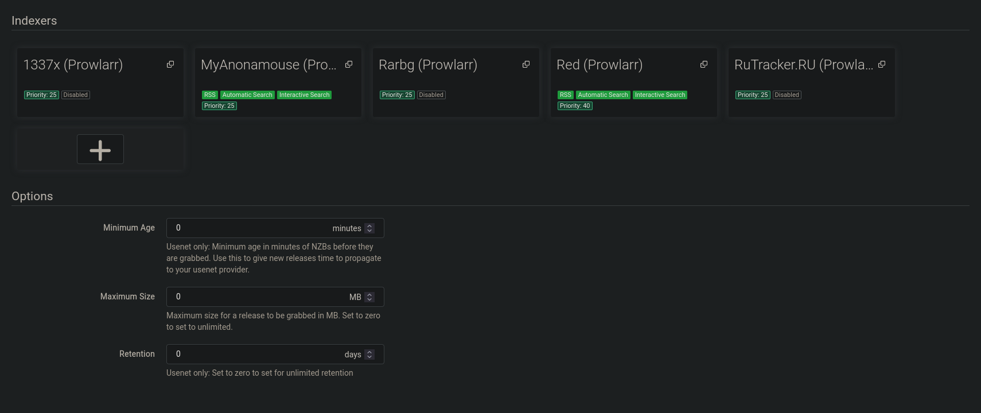Open the MyAnonamouse indexer card title

(268, 65)
